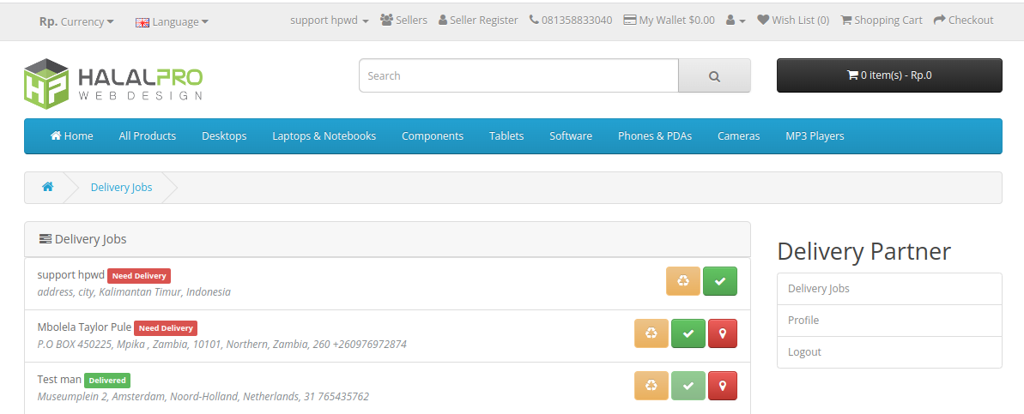Click the orange recycle icon for support hpwd
The width and height of the screenshot is (1024, 414).
pyautogui.click(x=683, y=281)
